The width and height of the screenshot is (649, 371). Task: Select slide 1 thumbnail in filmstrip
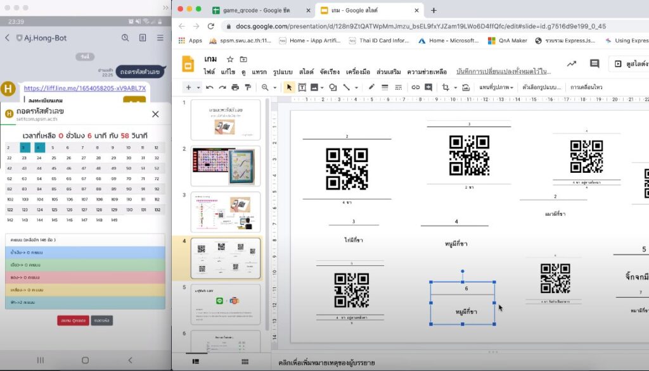[x=226, y=120]
